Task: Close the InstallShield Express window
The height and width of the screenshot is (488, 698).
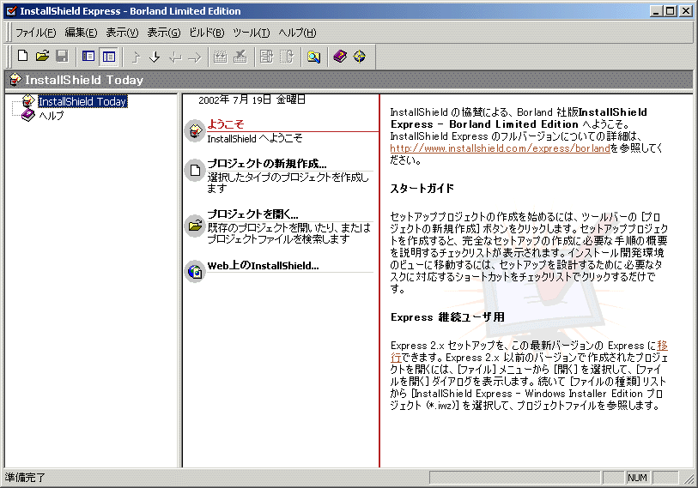Action: [x=686, y=11]
